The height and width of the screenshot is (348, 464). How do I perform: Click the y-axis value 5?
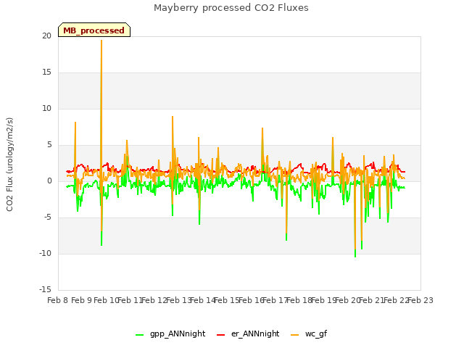click(49, 145)
